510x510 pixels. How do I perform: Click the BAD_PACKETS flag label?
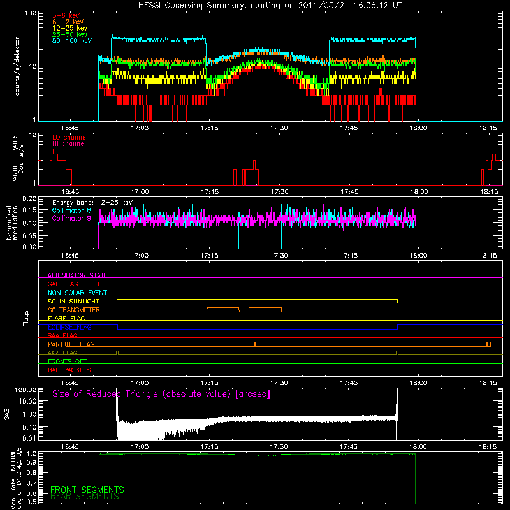point(69,370)
